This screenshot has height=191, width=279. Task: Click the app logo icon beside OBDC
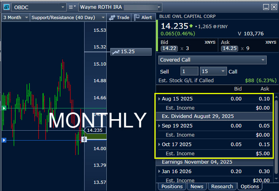6,7
